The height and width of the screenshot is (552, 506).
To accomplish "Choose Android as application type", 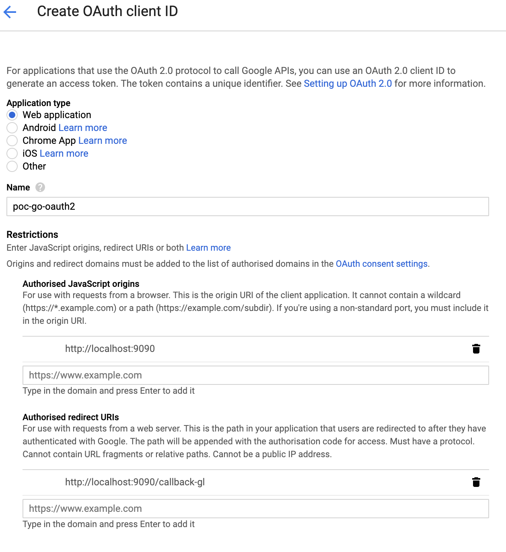I will click(12, 128).
